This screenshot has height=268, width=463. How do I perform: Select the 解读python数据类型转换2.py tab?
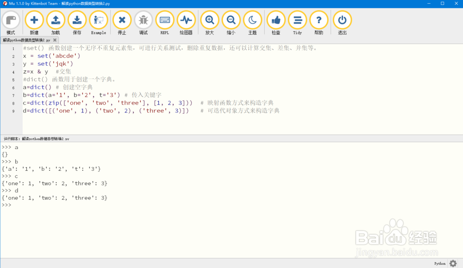pyautogui.click(x=25, y=40)
